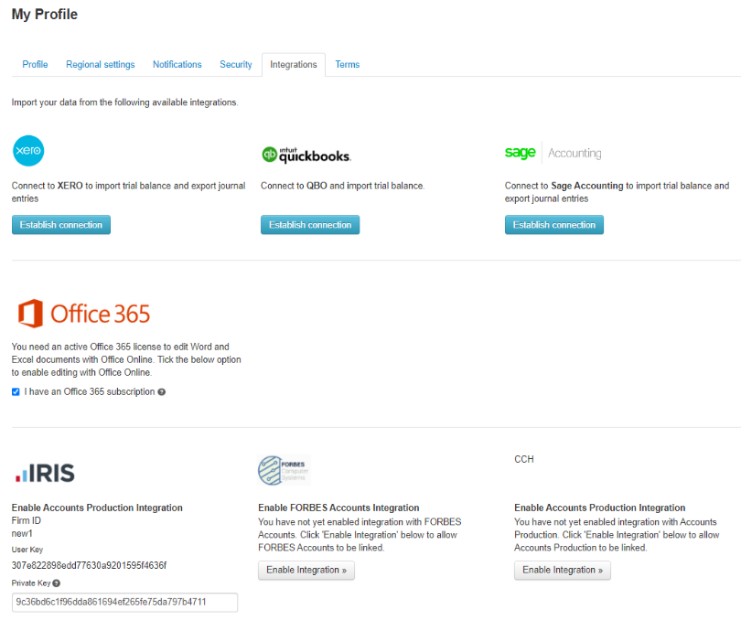Click help icon next to Private Key
741x620 pixels.
click(x=57, y=583)
